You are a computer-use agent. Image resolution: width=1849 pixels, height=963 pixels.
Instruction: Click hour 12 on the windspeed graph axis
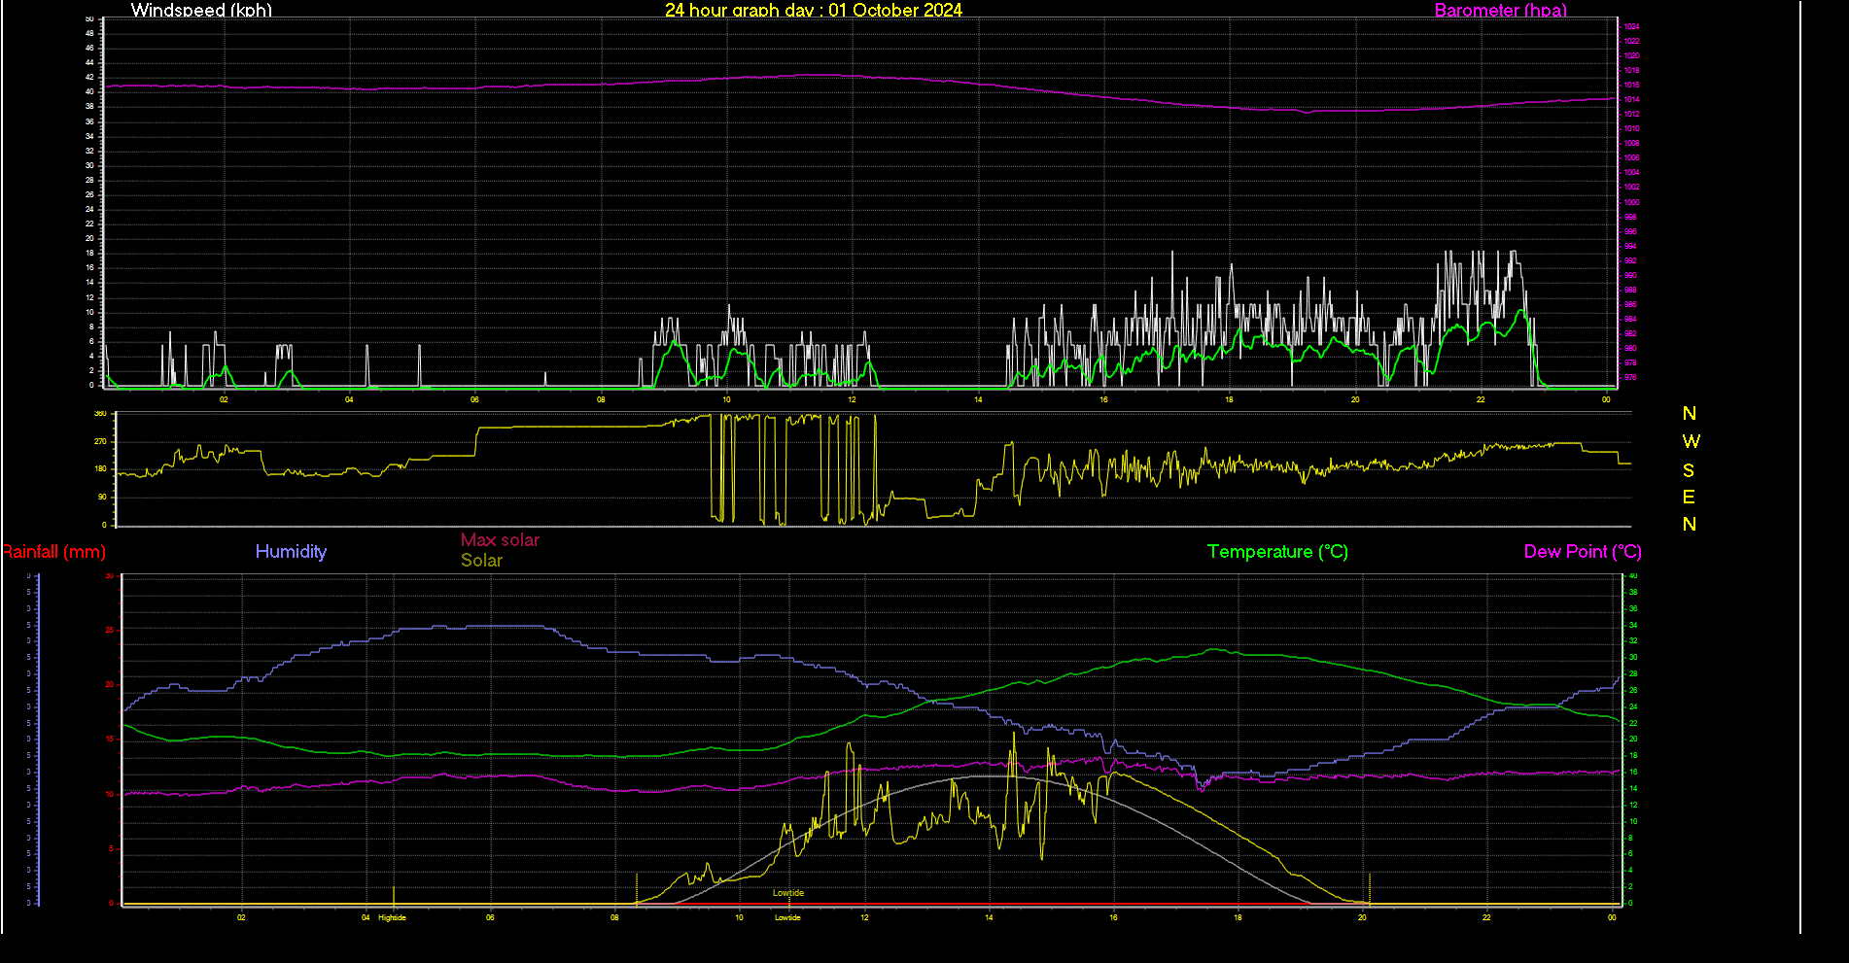tap(852, 399)
